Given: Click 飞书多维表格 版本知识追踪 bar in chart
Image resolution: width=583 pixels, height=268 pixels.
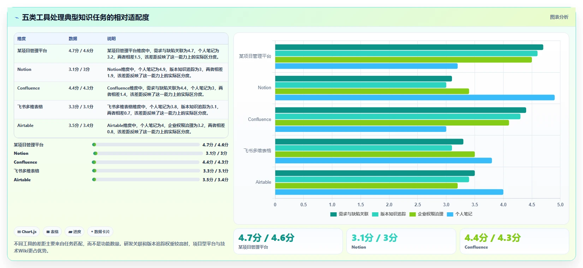Looking at the screenshot, I should coord(363,148).
